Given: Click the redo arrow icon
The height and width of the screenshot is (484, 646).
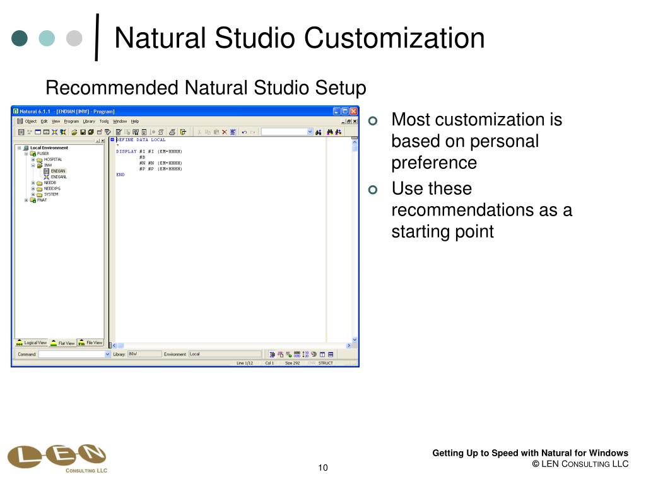Looking at the screenshot, I should 252,132.
